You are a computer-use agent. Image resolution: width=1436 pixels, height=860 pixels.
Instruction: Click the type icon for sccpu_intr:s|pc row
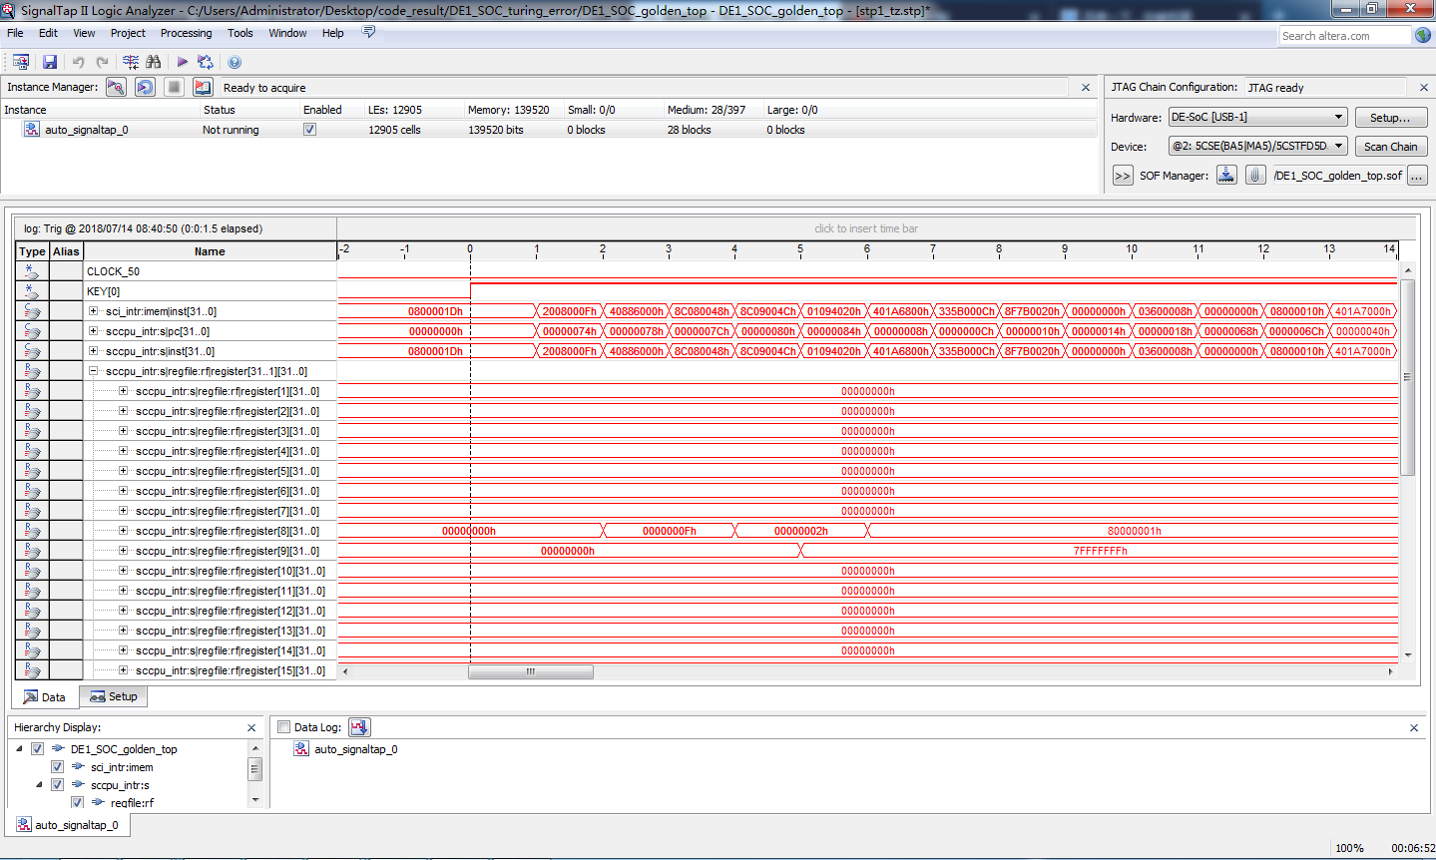[32, 331]
